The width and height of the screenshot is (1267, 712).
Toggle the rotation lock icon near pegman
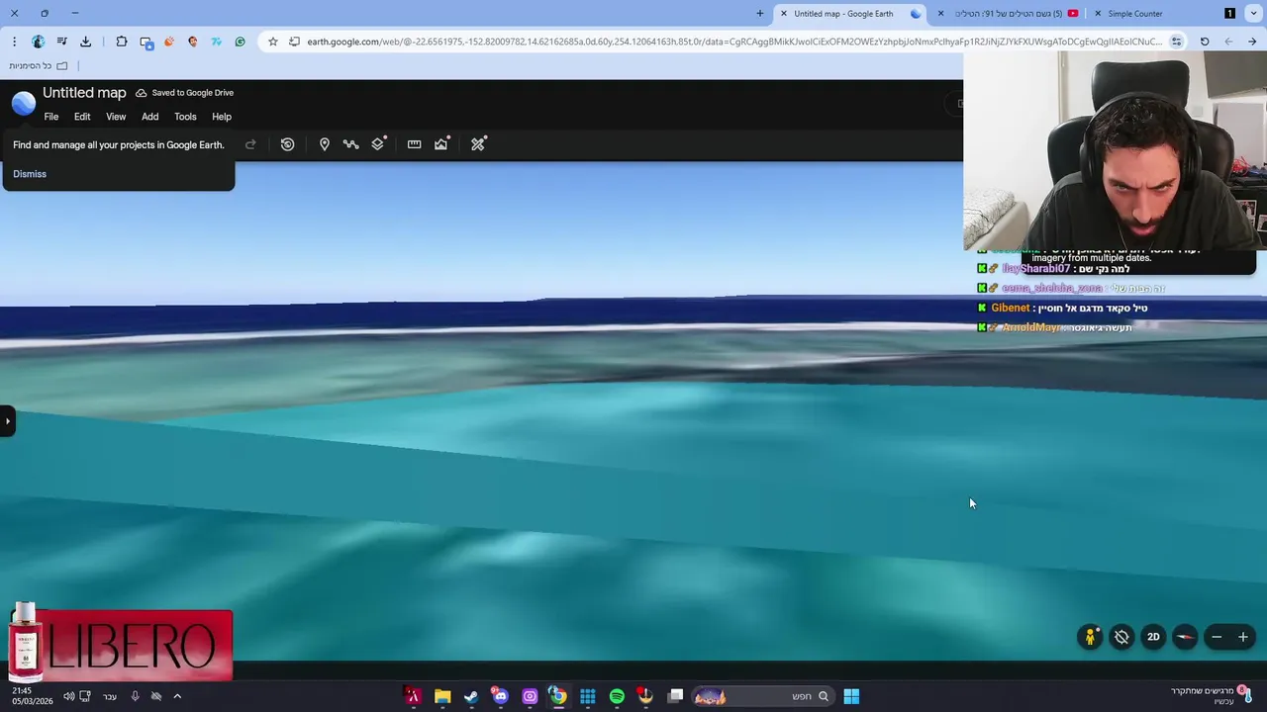pos(1121,637)
